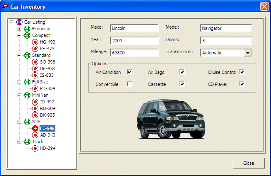Click the green Standard category icon
The width and height of the screenshot is (271, 176).
tap(27, 55)
